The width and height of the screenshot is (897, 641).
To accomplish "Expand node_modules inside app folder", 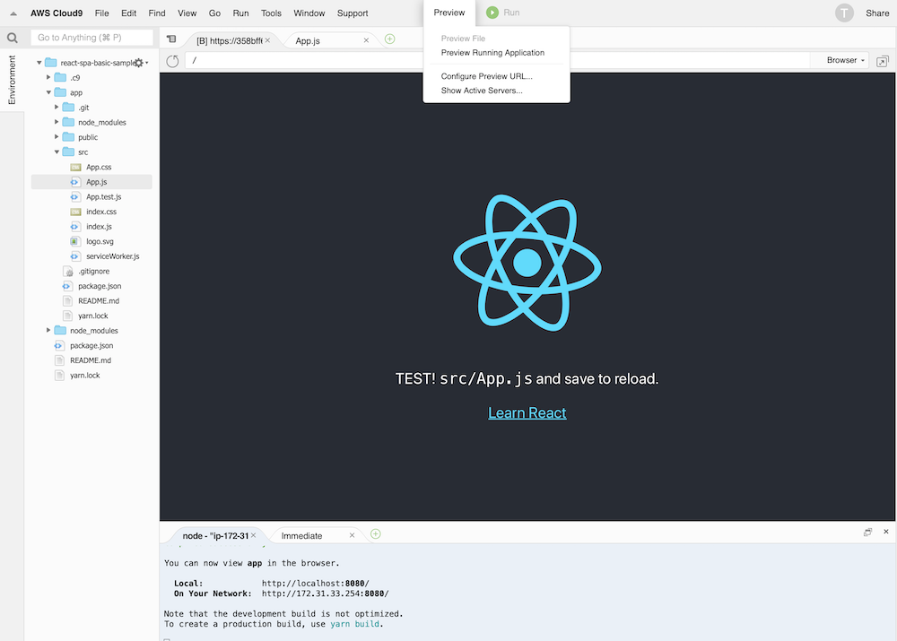I will [x=57, y=122].
